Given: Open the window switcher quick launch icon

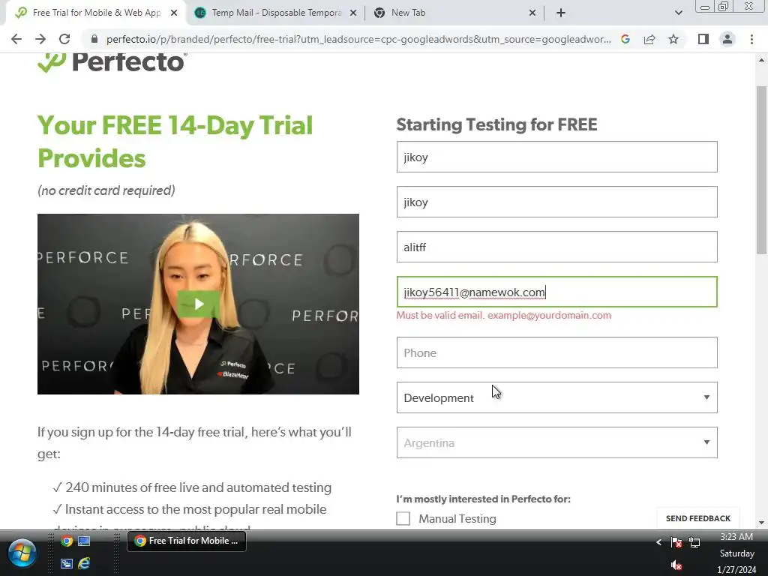Looking at the screenshot, I should (67, 563).
